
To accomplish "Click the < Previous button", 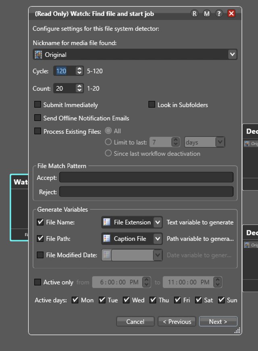I will pyautogui.click(x=177, y=322).
